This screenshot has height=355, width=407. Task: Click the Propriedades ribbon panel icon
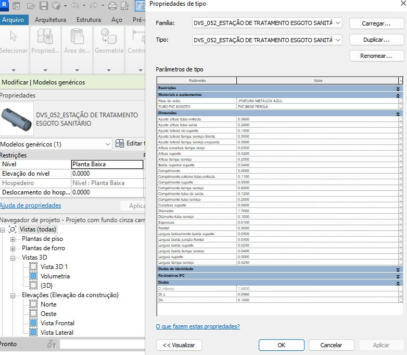pos(45,36)
